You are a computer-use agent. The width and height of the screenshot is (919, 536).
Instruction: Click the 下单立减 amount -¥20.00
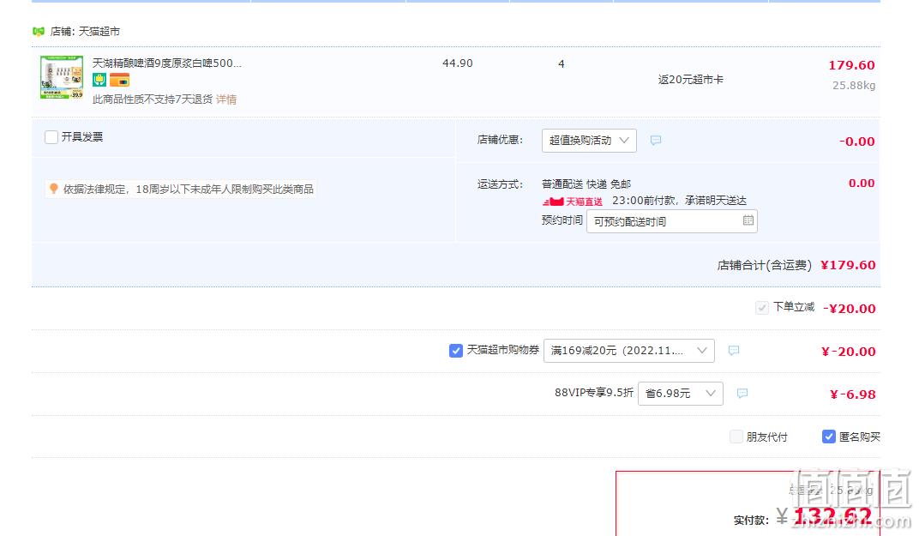(850, 309)
